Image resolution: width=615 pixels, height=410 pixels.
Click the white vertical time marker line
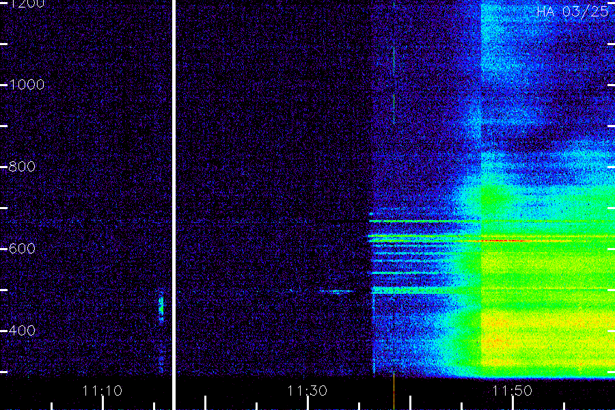[x=174, y=205]
